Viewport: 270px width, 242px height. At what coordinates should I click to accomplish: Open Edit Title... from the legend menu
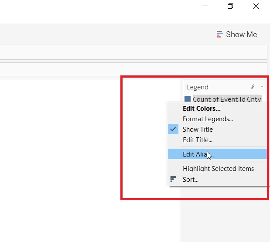coord(198,140)
